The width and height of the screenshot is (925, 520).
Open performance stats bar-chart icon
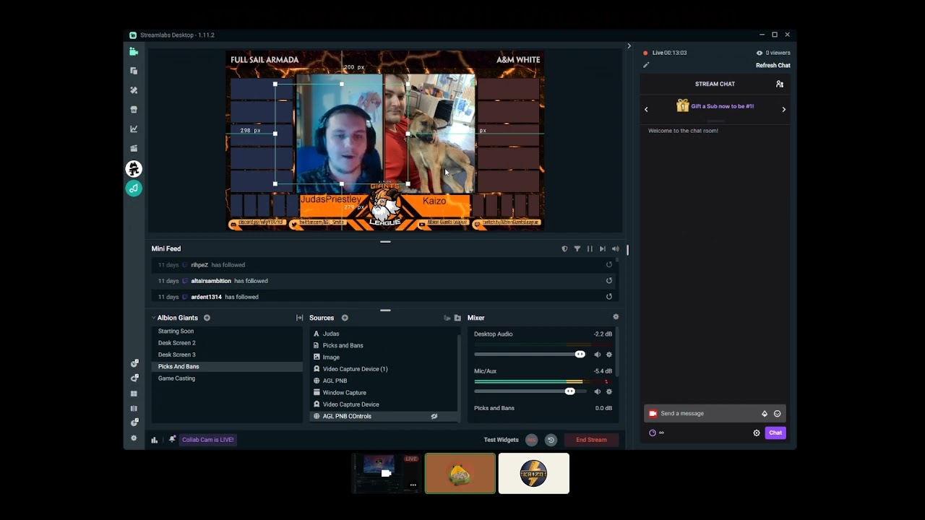pyautogui.click(x=155, y=440)
